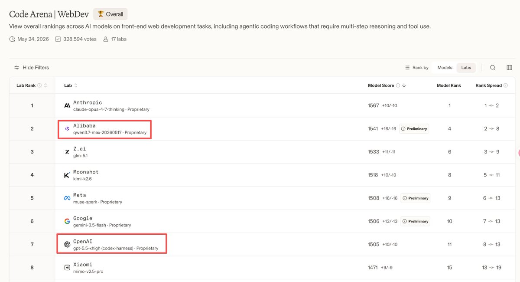
Task: Click rank spread 13 to 19 for Xiaomi
Action: click(491, 268)
